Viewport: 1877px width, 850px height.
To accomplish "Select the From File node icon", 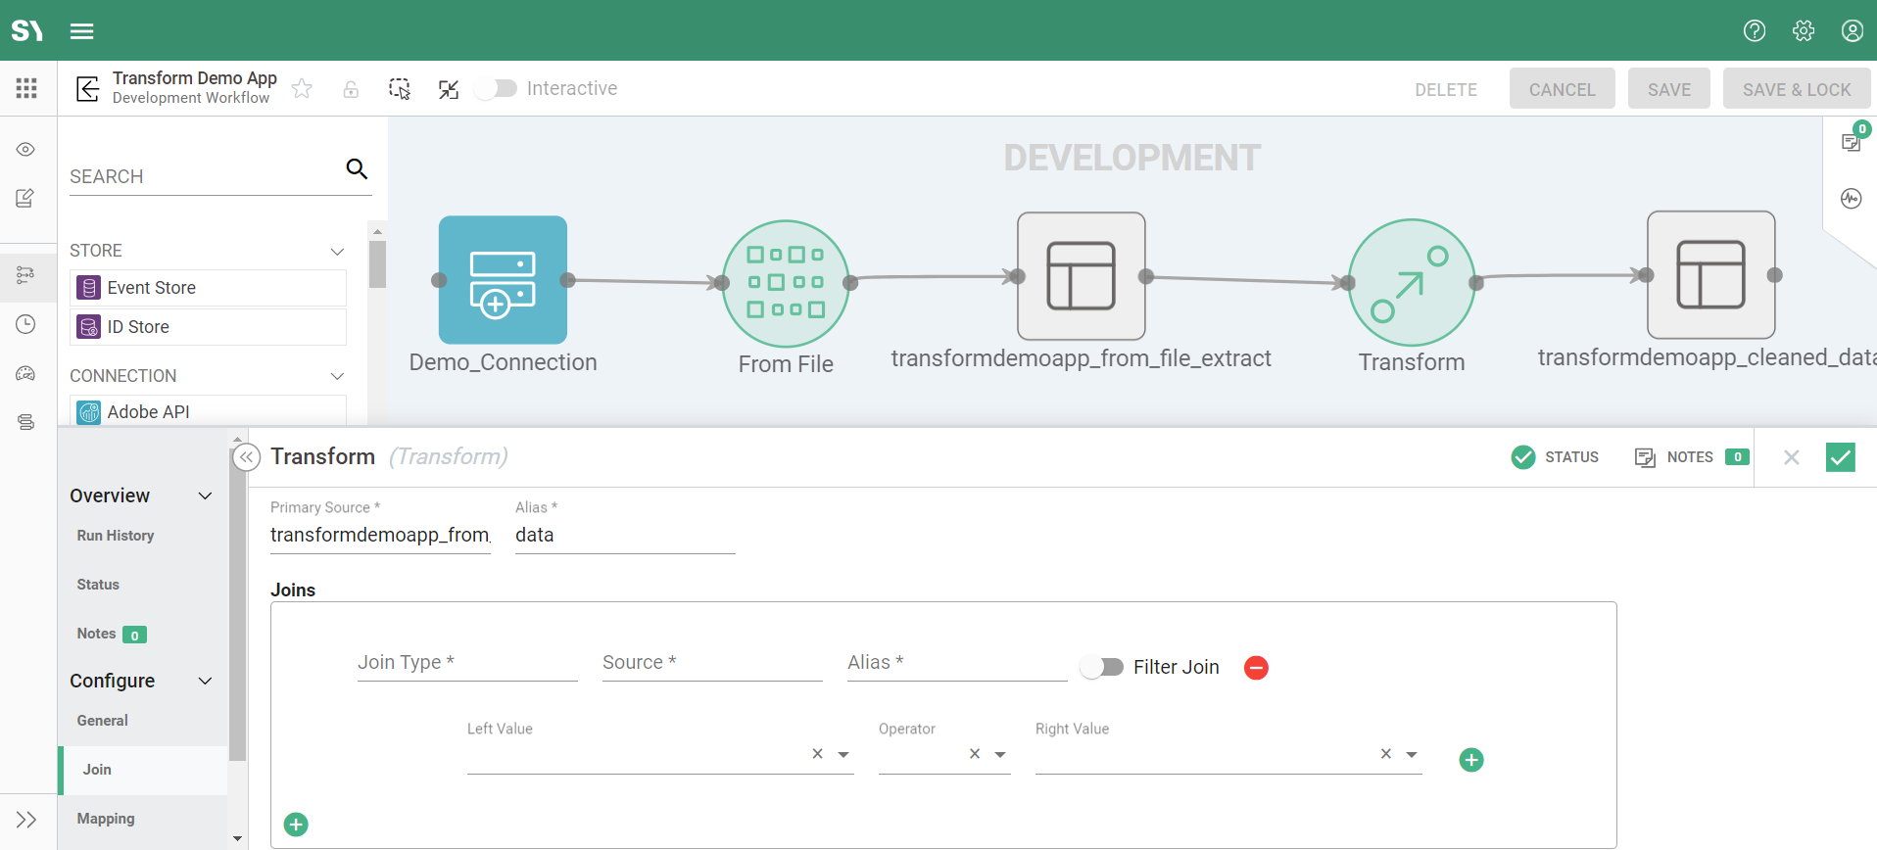I will (785, 283).
